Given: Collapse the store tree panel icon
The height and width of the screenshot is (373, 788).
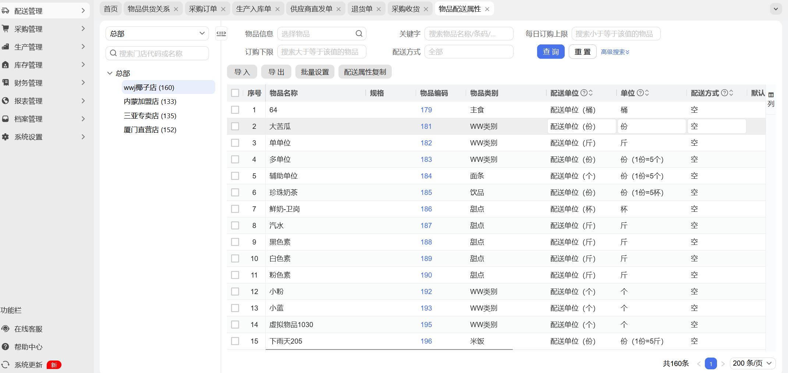Looking at the screenshot, I should [221, 34].
